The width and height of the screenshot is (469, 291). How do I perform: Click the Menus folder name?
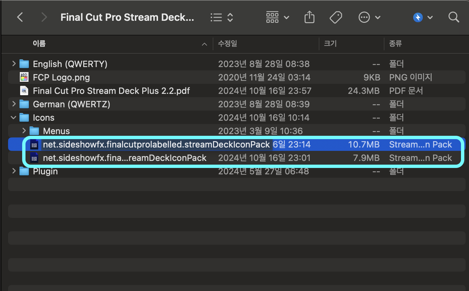click(56, 131)
